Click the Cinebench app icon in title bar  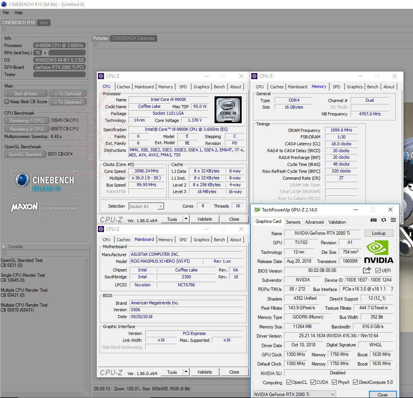4,5
